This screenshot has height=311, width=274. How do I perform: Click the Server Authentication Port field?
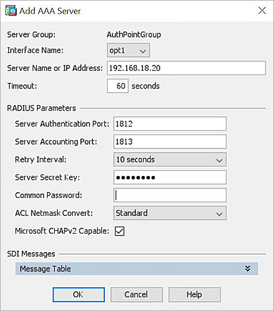pos(170,124)
